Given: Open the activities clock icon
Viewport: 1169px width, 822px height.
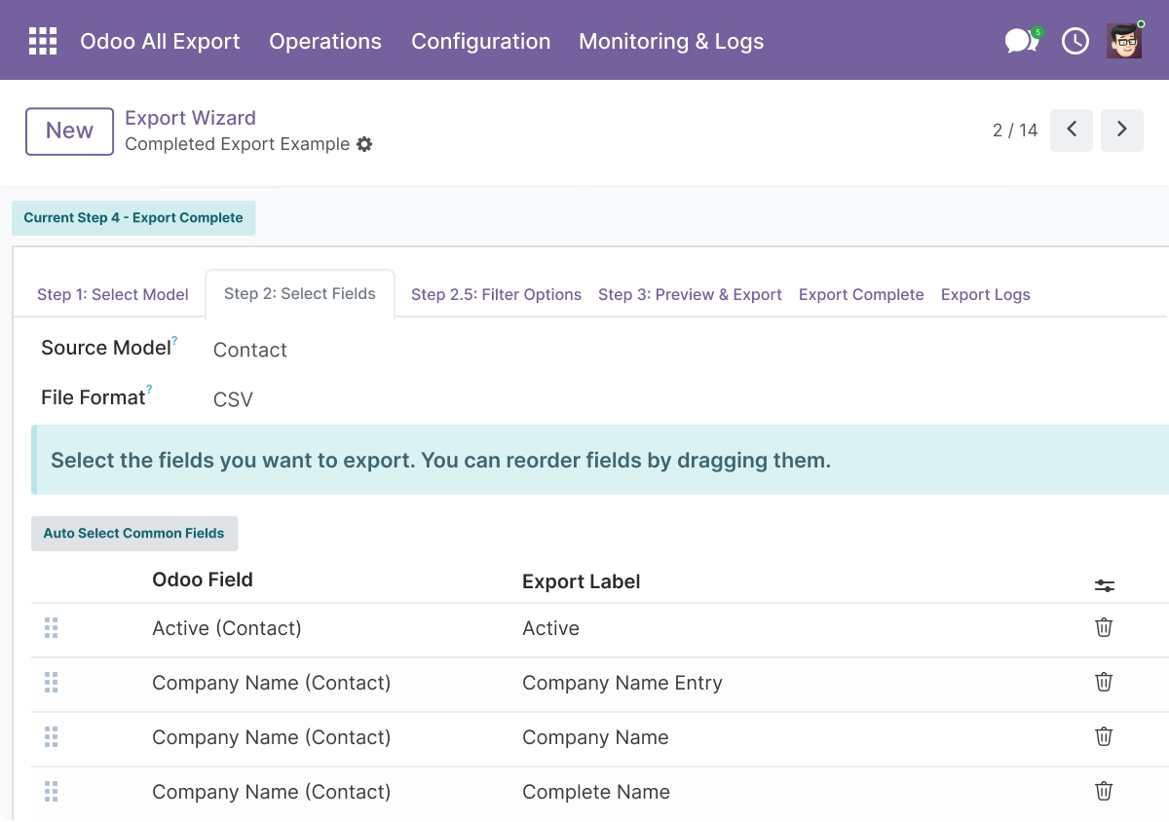Looking at the screenshot, I should [1075, 41].
